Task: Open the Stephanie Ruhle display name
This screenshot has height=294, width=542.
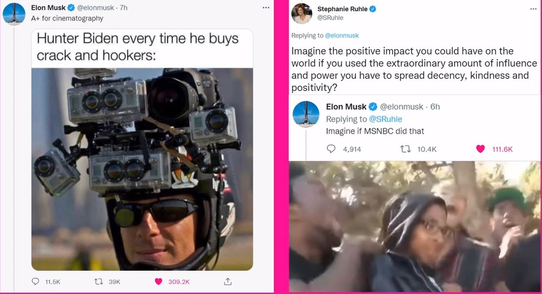Action: 342,9
